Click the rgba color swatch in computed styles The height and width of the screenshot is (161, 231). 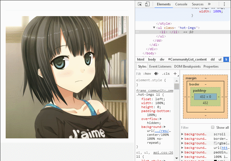tap(215, 143)
